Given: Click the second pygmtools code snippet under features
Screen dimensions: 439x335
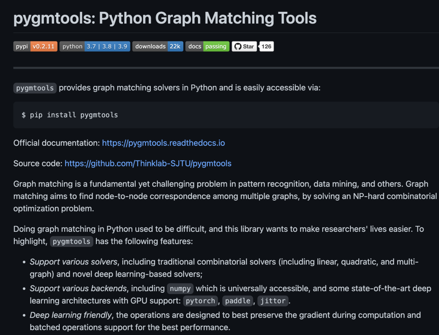Looking at the screenshot, I should pos(72,241).
